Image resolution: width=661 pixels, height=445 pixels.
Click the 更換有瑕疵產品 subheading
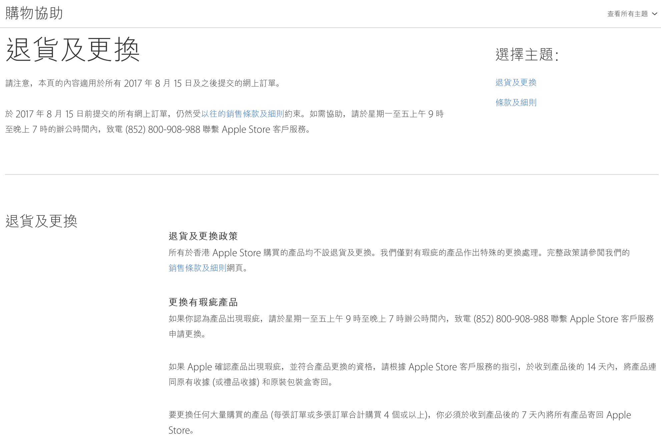tap(203, 302)
